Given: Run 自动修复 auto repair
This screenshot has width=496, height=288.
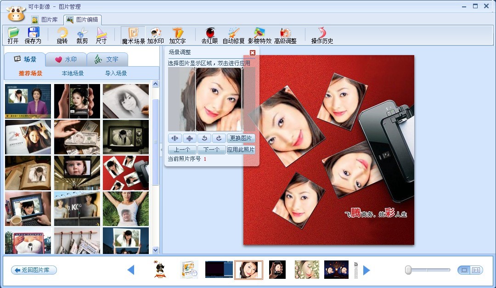Looking at the screenshot, I should click(x=233, y=35).
